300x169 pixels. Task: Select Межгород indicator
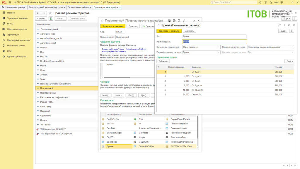point(143,133)
